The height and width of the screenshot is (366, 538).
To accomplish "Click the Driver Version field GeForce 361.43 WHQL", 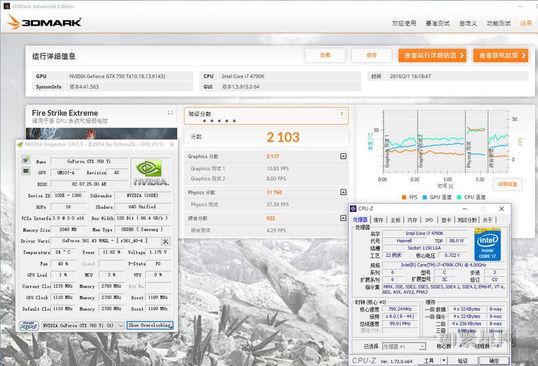I will click(x=105, y=241).
